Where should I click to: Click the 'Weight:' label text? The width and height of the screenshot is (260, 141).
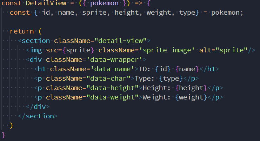pos(156,97)
